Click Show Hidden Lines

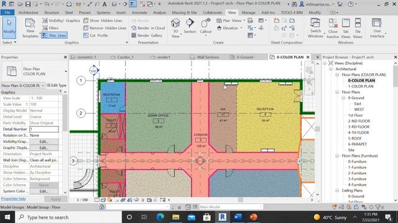point(103,20)
